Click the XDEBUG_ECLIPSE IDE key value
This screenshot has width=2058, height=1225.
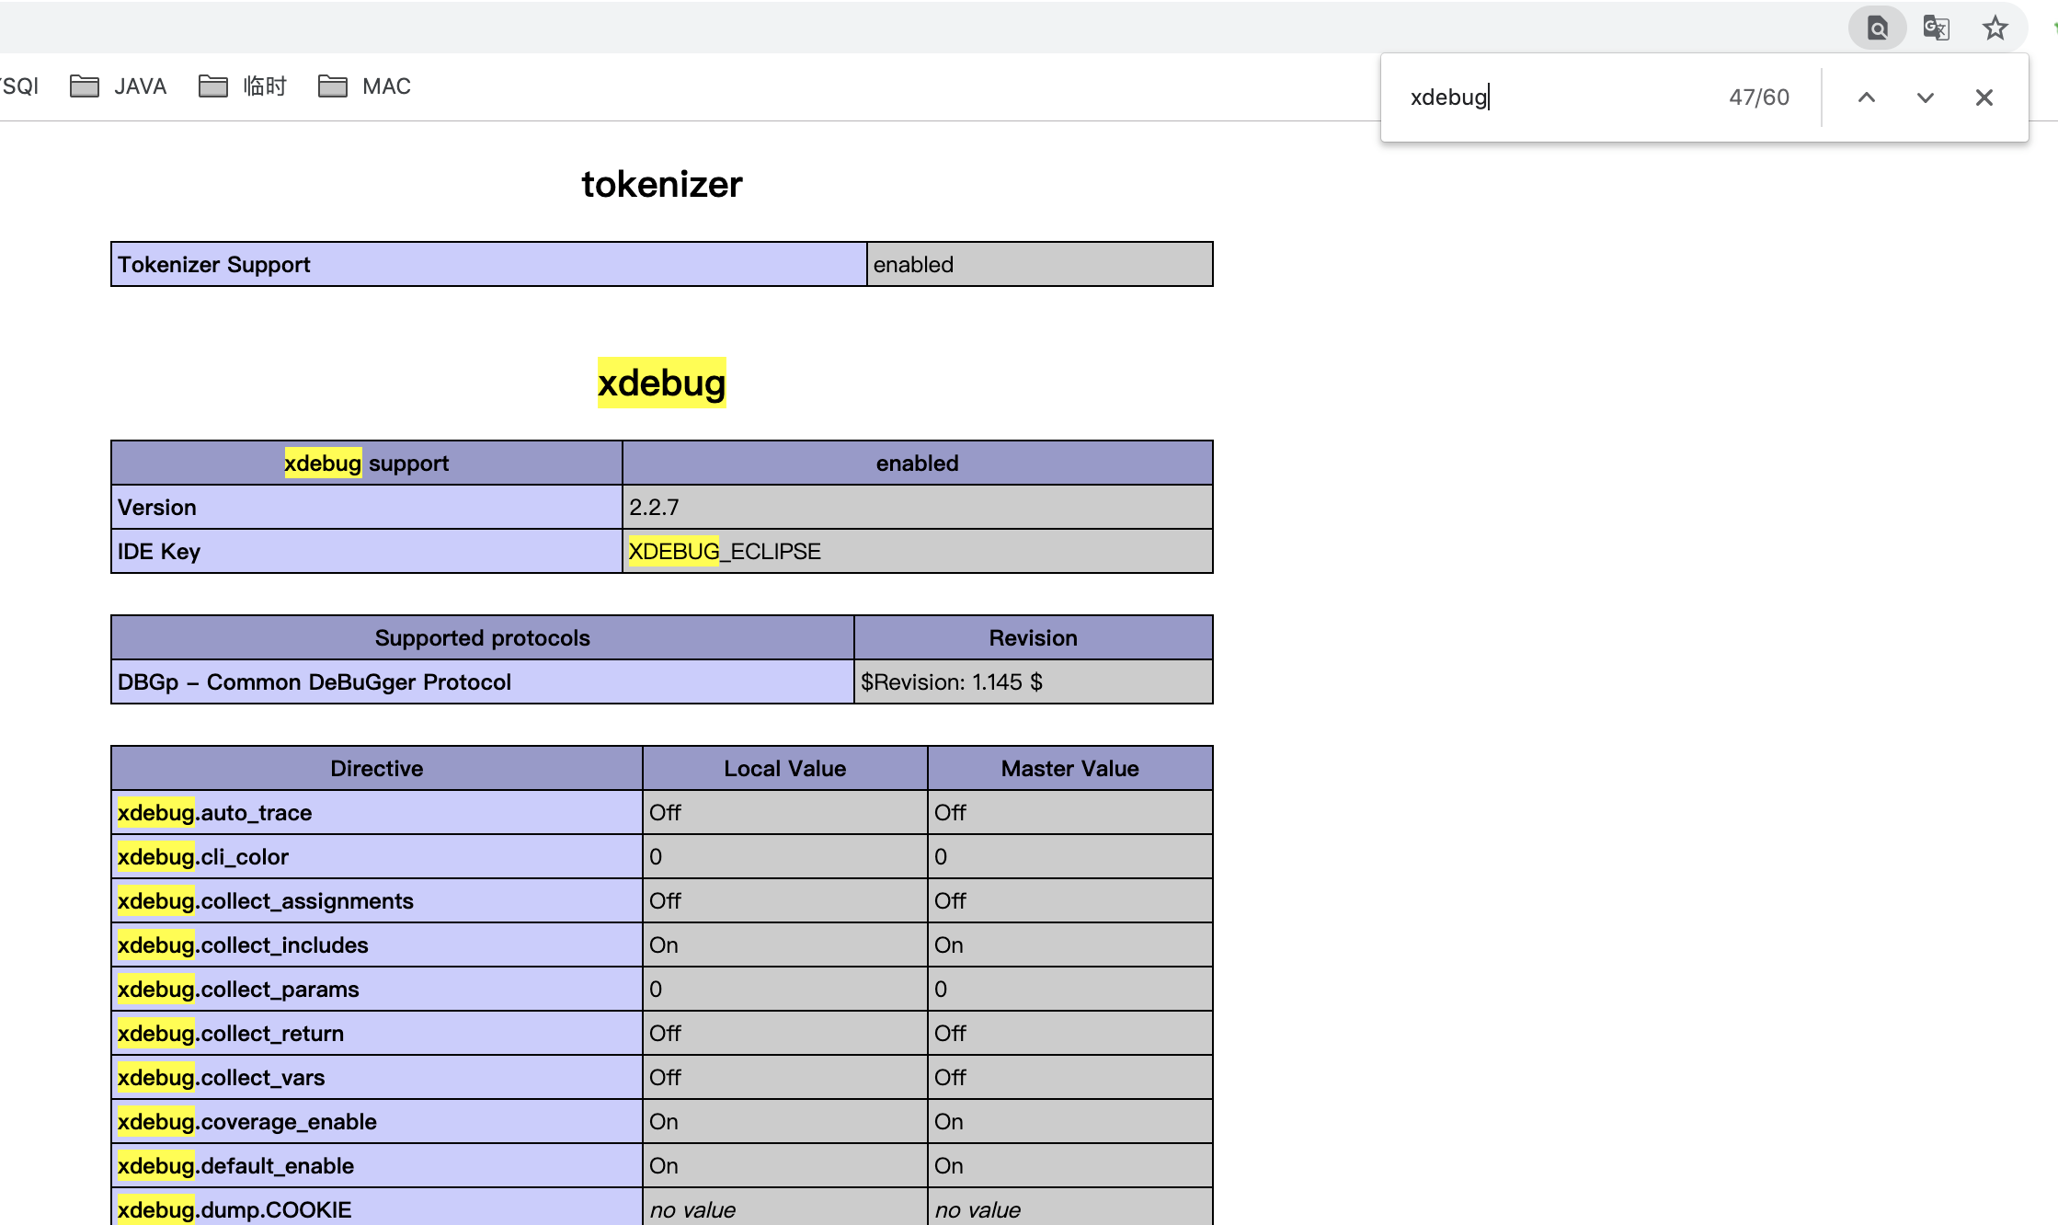725,552
